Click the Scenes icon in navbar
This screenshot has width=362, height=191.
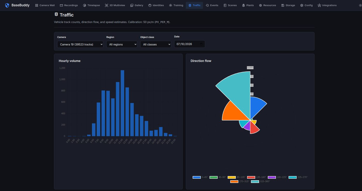225,5
